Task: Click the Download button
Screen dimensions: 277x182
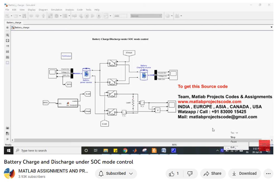Action: pos(244,174)
